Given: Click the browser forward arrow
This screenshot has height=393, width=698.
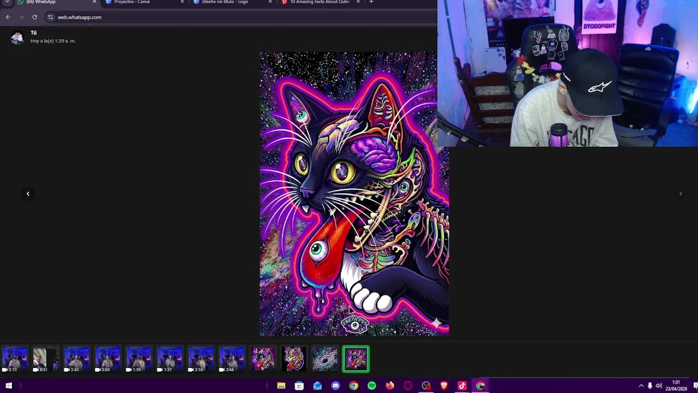Looking at the screenshot, I should pos(21,17).
